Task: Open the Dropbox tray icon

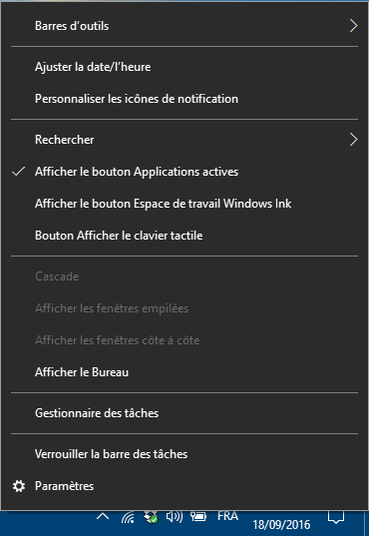Action: point(151,517)
